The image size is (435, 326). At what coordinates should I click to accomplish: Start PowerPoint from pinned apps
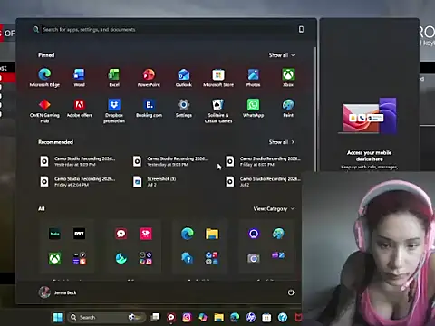[x=149, y=77]
